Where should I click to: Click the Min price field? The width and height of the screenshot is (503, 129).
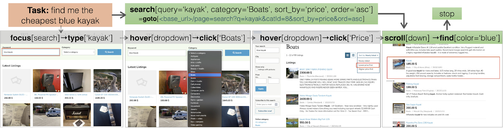[x=261, y=81]
